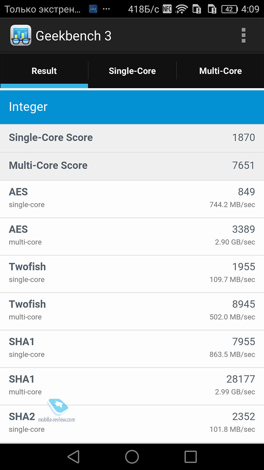Switch to the Single-Core tab
The image size is (264, 470).
click(132, 71)
